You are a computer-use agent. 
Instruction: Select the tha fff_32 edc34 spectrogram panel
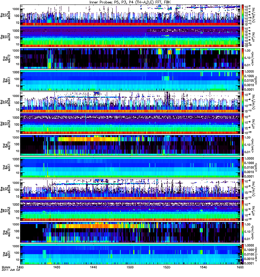coord(130,15)
